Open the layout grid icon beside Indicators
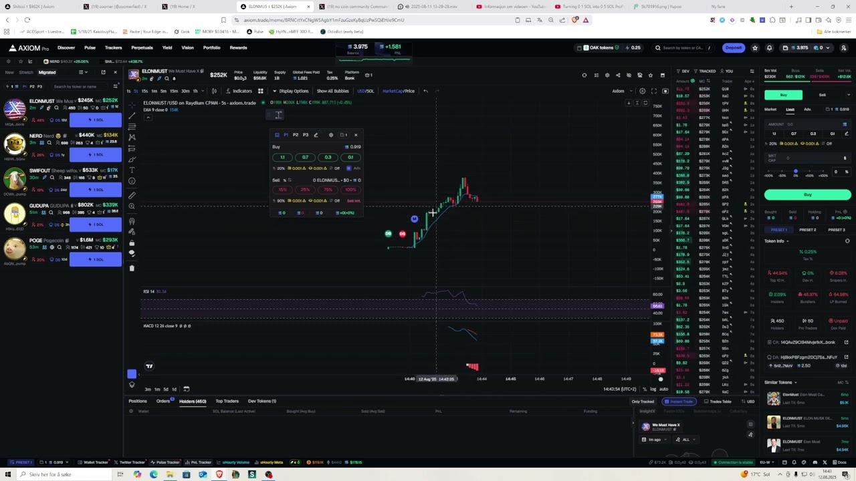856x481 pixels. click(261, 91)
